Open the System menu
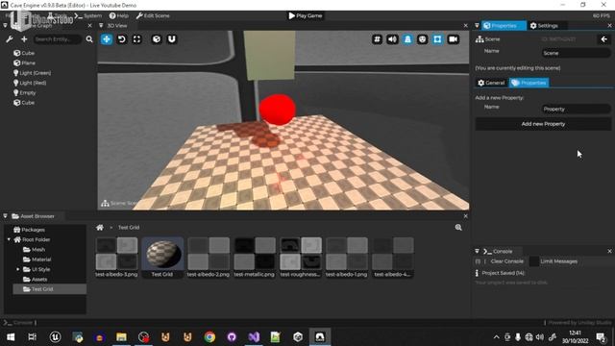The width and height of the screenshot is (615, 346). [x=88, y=15]
